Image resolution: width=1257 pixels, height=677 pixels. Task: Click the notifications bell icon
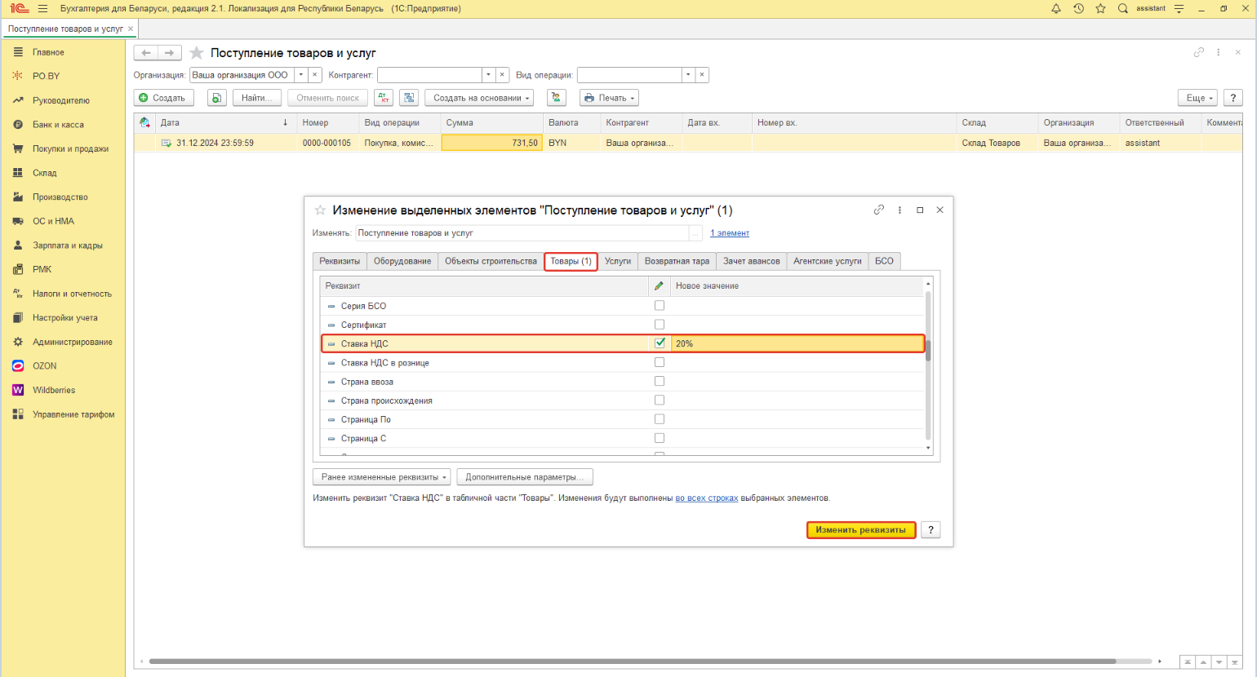tap(1055, 8)
